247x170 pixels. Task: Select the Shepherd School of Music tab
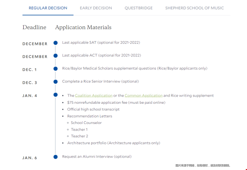pyautogui.click(x=194, y=8)
